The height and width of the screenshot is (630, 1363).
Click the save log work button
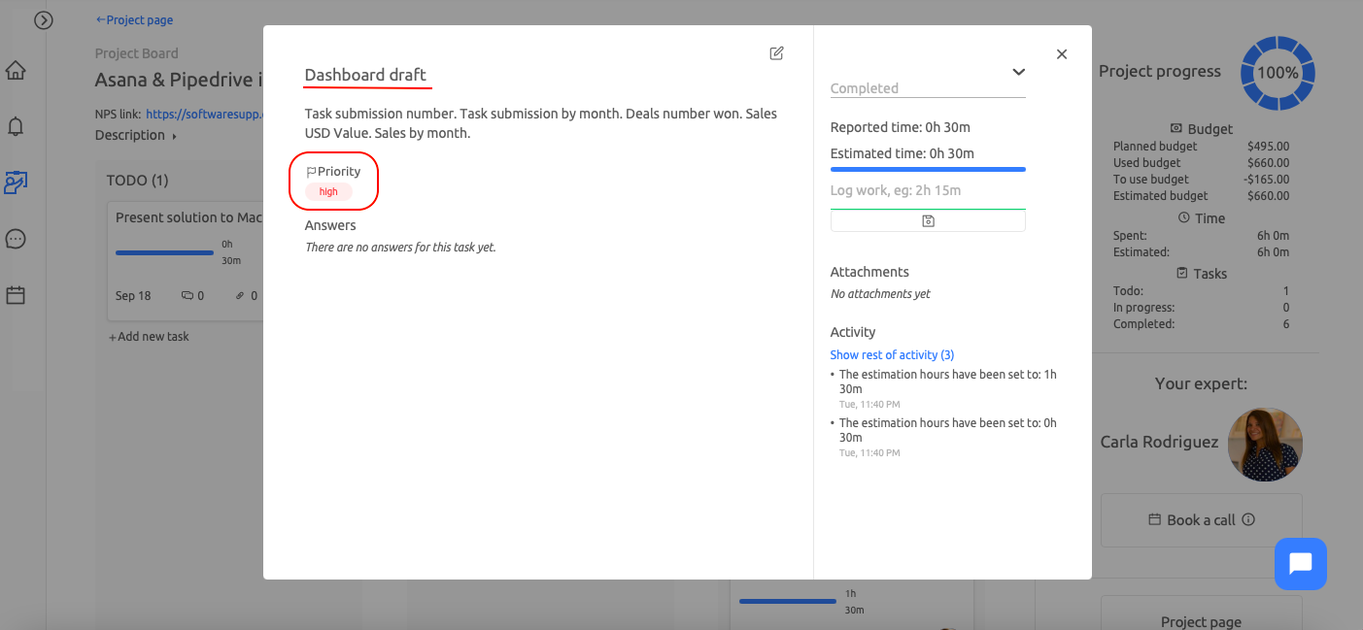coord(928,221)
